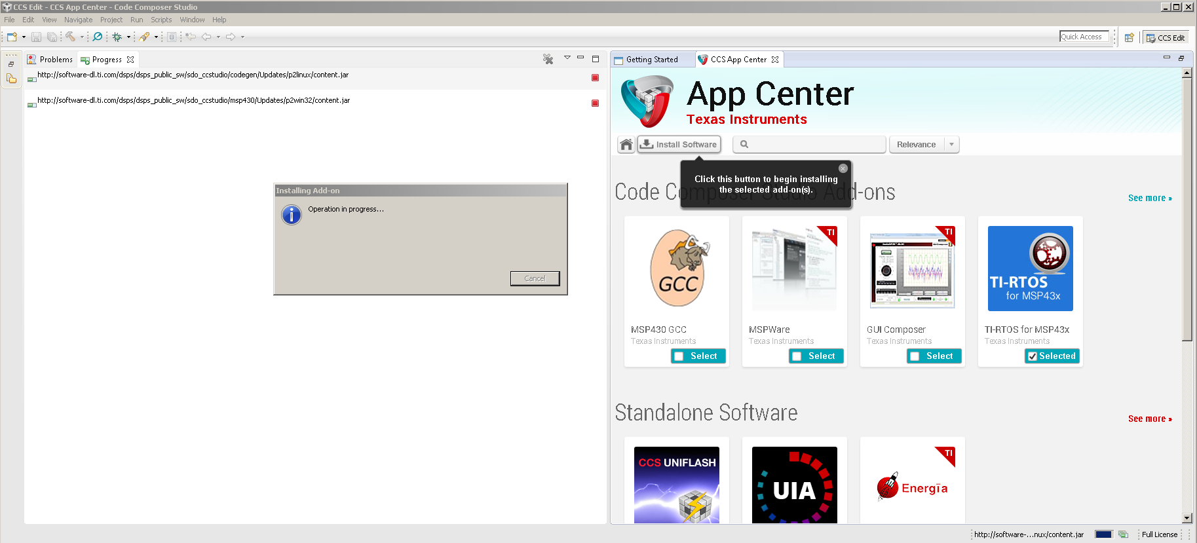The height and width of the screenshot is (543, 1197).
Task: Click the flashlight Search toolbar icon
Action: coord(144,37)
